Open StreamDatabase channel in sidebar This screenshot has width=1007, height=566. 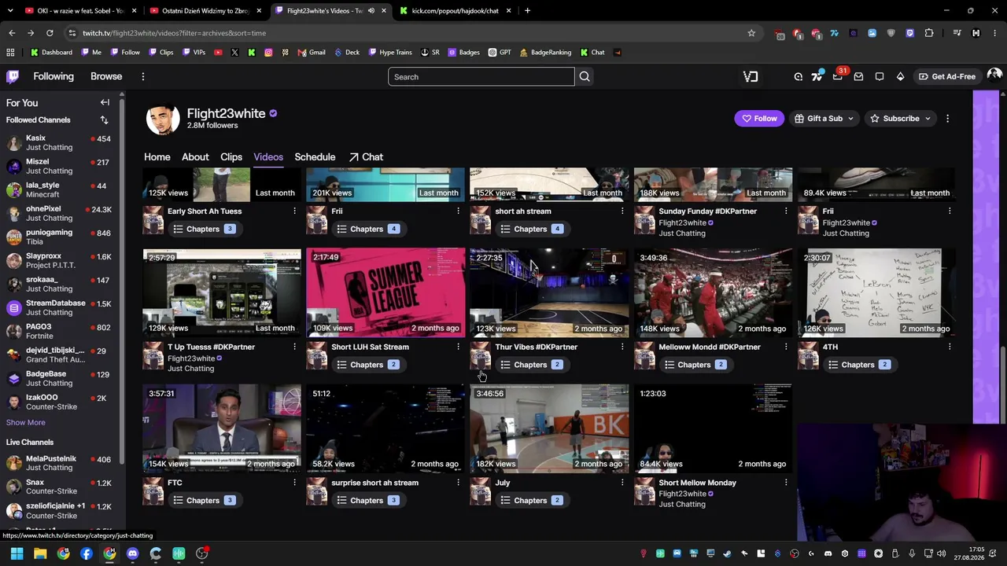pyautogui.click(x=61, y=307)
